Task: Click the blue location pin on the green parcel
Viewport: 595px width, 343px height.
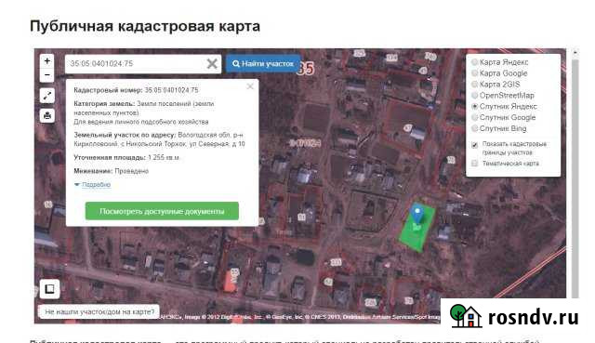Action: pyautogui.click(x=417, y=215)
